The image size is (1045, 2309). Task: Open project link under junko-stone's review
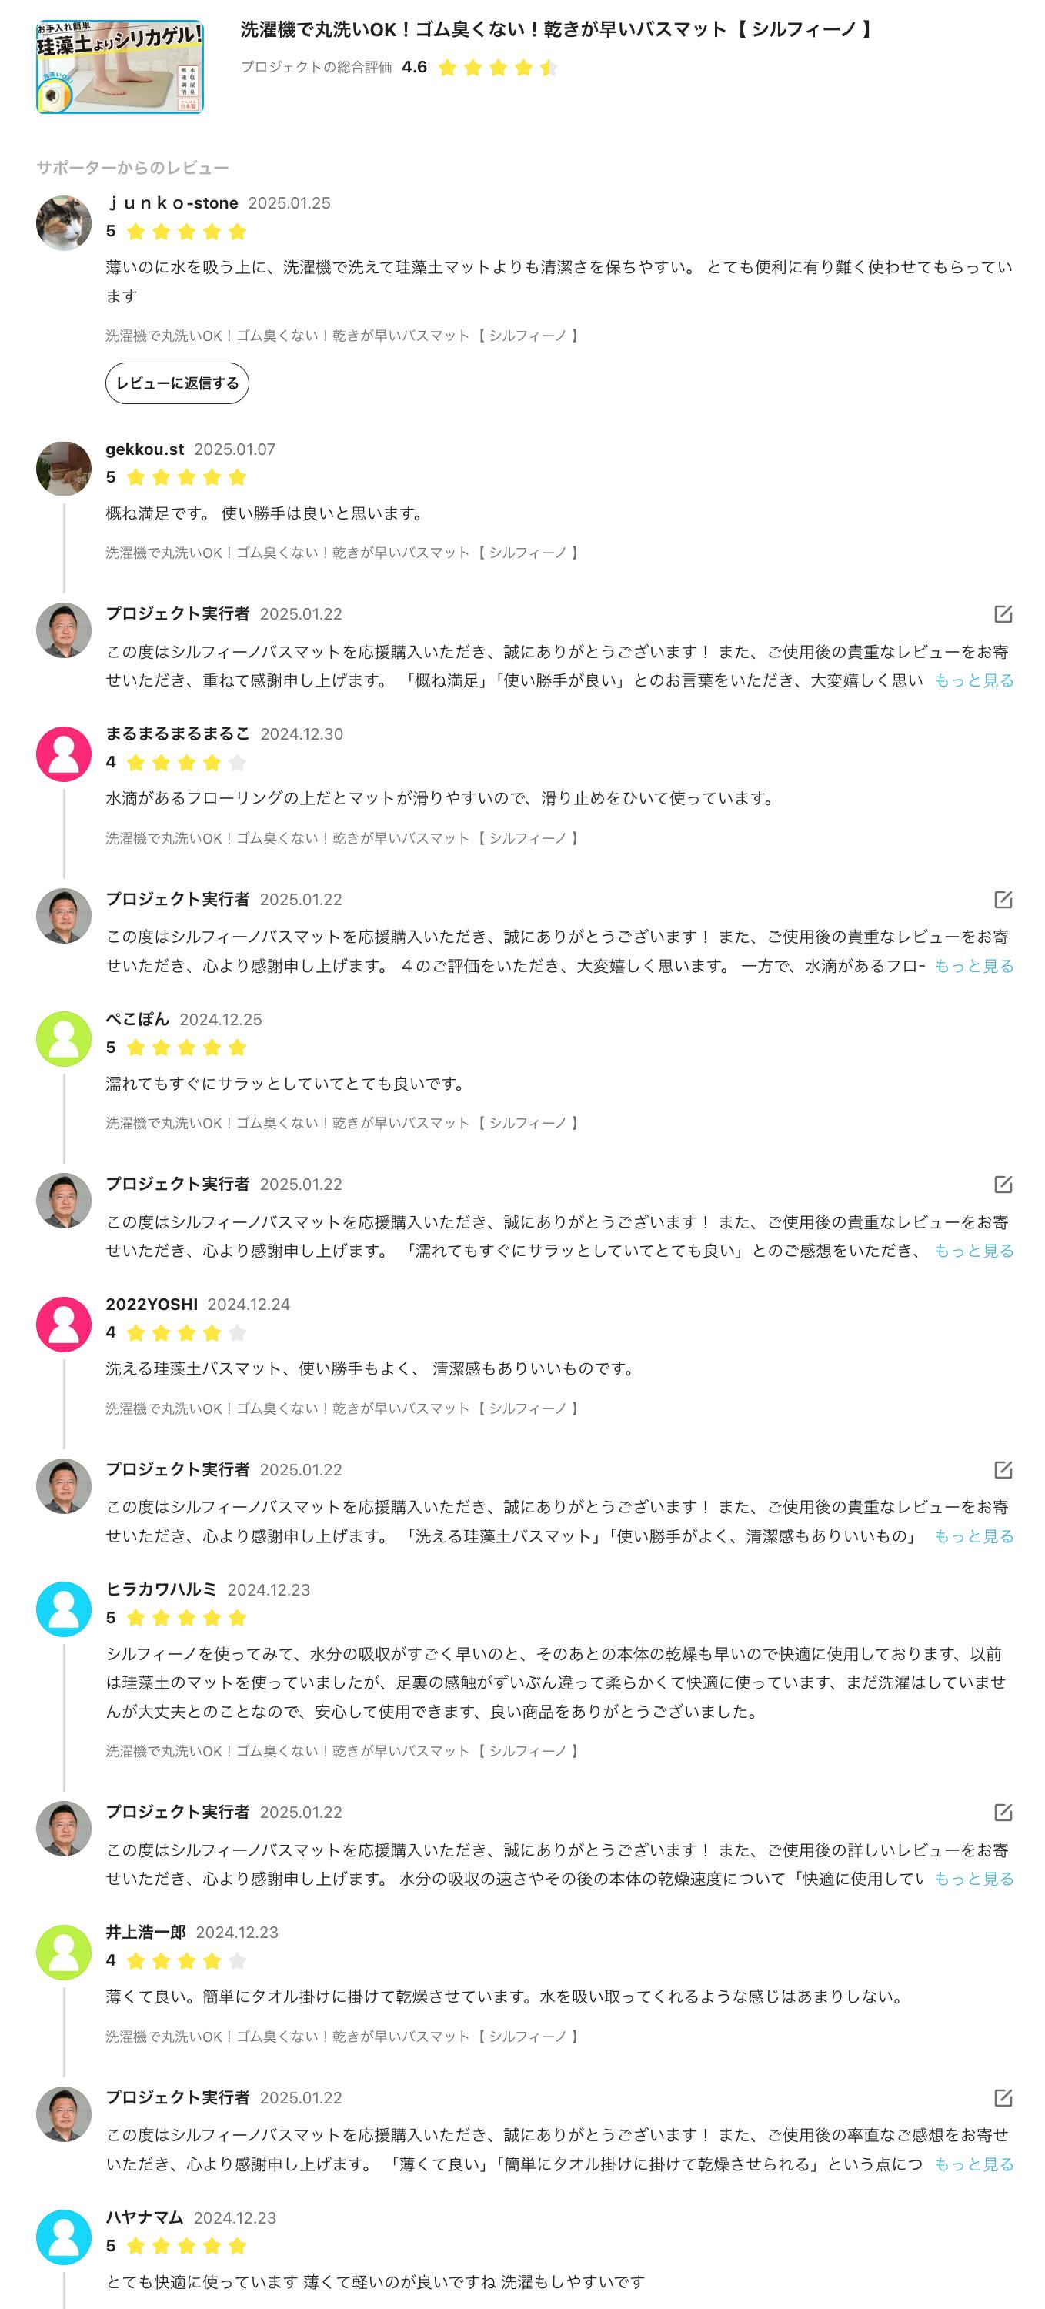pyautogui.click(x=342, y=336)
